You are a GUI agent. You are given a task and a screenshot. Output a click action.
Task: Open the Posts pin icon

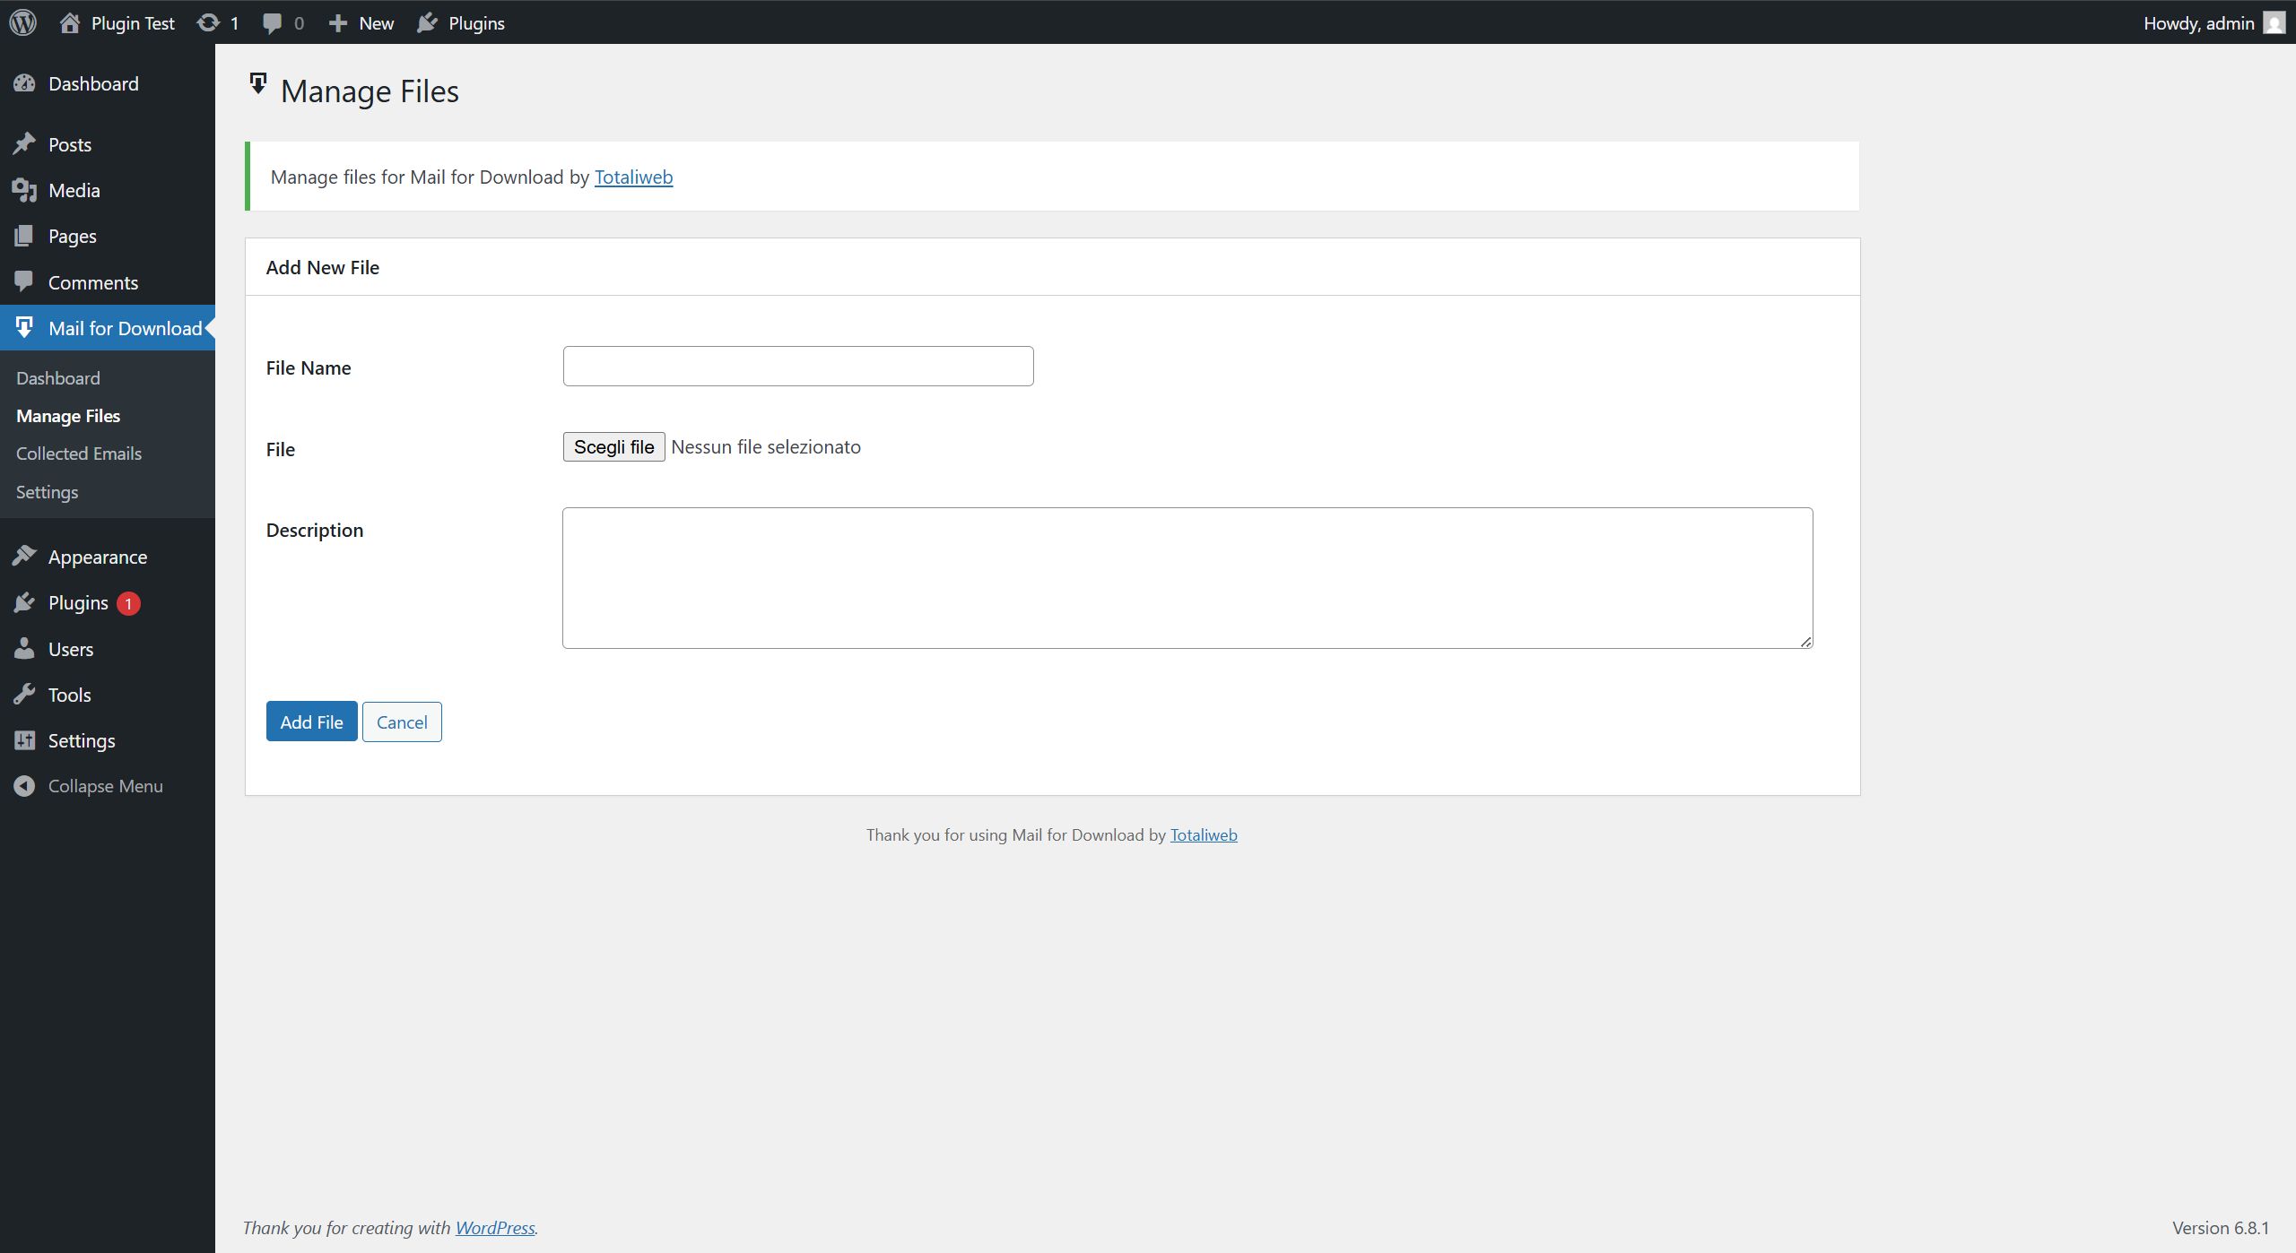tap(24, 144)
